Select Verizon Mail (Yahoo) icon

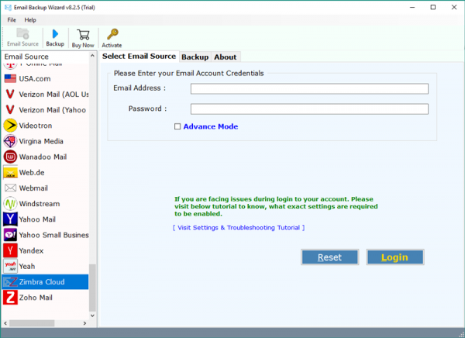point(10,110)
